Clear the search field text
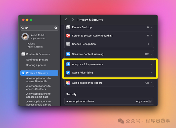Image resolution: width=176 pixels, height=128 pixels. tap(56, 28)
